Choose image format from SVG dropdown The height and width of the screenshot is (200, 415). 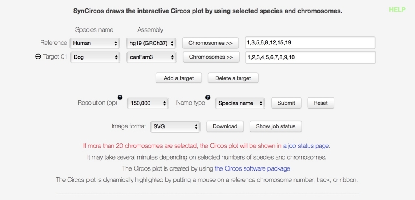175,126
